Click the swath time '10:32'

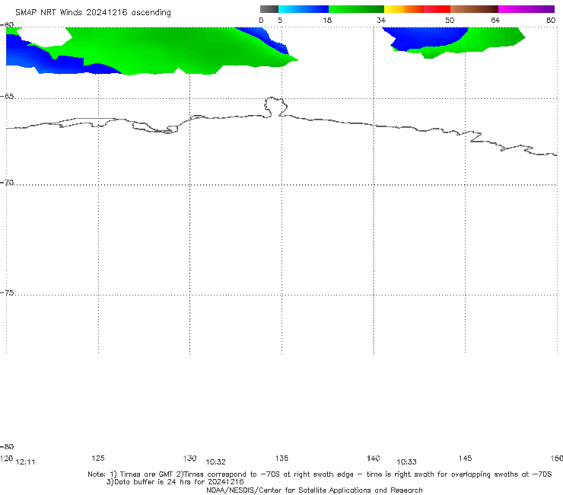(215, 462)
